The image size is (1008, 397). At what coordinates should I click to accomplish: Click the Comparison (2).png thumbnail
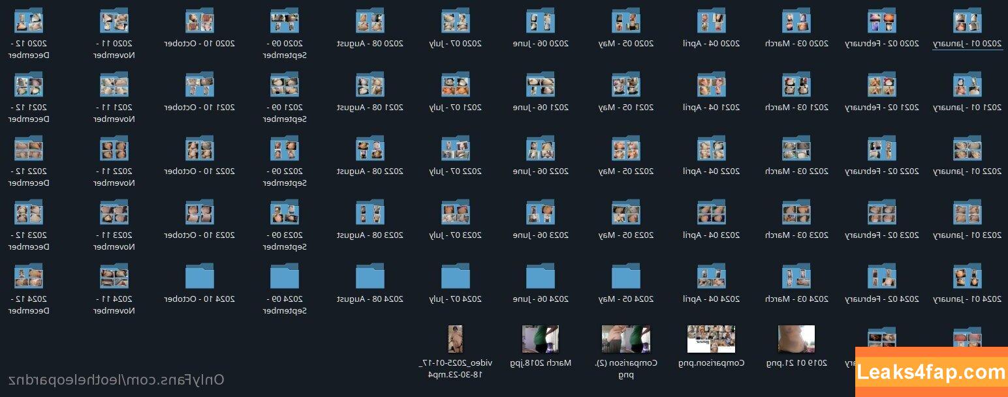click(x=626, y=340)
